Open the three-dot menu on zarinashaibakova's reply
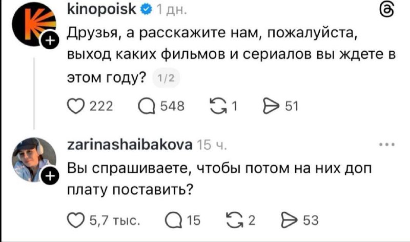Image resolution: width=410 pixels, height=242 pixels. [x=386, y=145]
